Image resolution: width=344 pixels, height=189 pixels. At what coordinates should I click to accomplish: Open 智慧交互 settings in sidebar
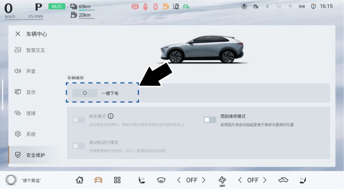30,50
